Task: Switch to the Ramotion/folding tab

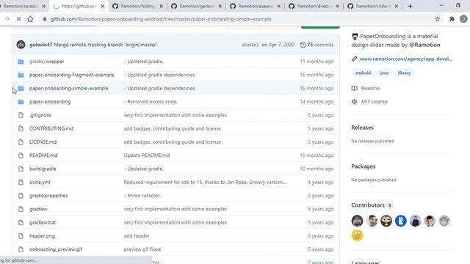Action: (x=138, y=6)
